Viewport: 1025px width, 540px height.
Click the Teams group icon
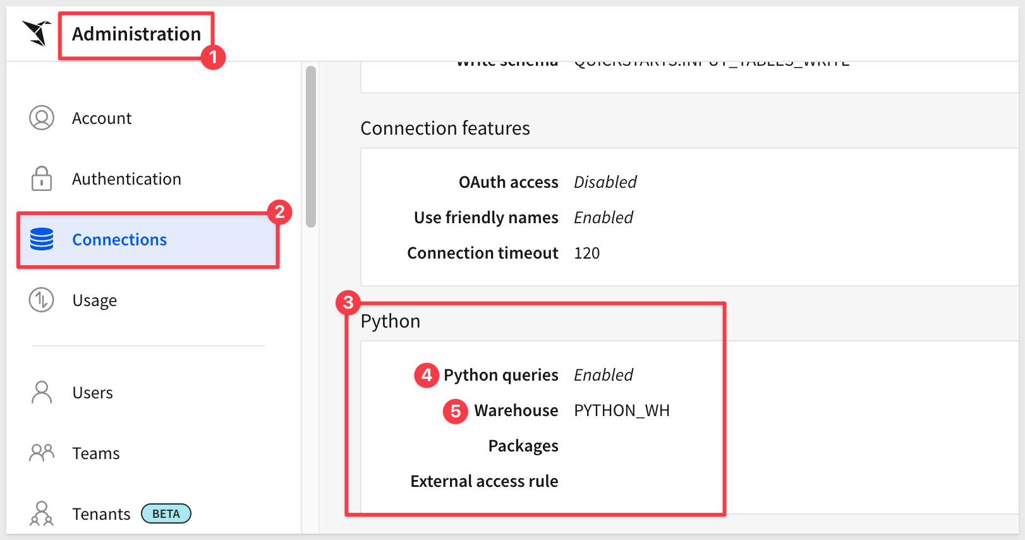pos(42,453)
